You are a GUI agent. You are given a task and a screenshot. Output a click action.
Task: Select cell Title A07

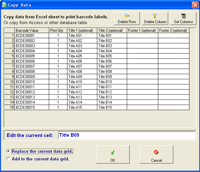tap(82, 66)
